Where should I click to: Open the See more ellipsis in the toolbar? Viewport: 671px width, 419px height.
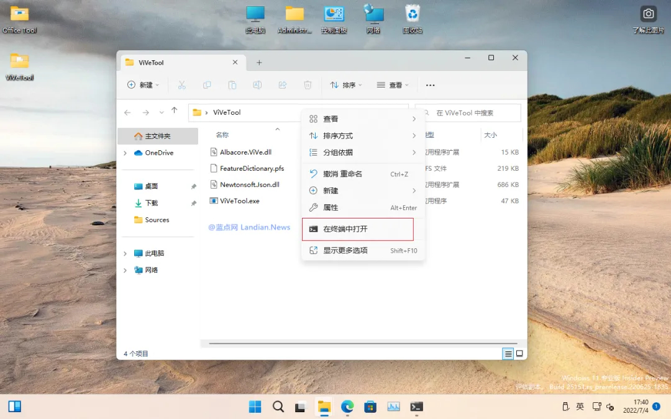[x=430, y=85]
